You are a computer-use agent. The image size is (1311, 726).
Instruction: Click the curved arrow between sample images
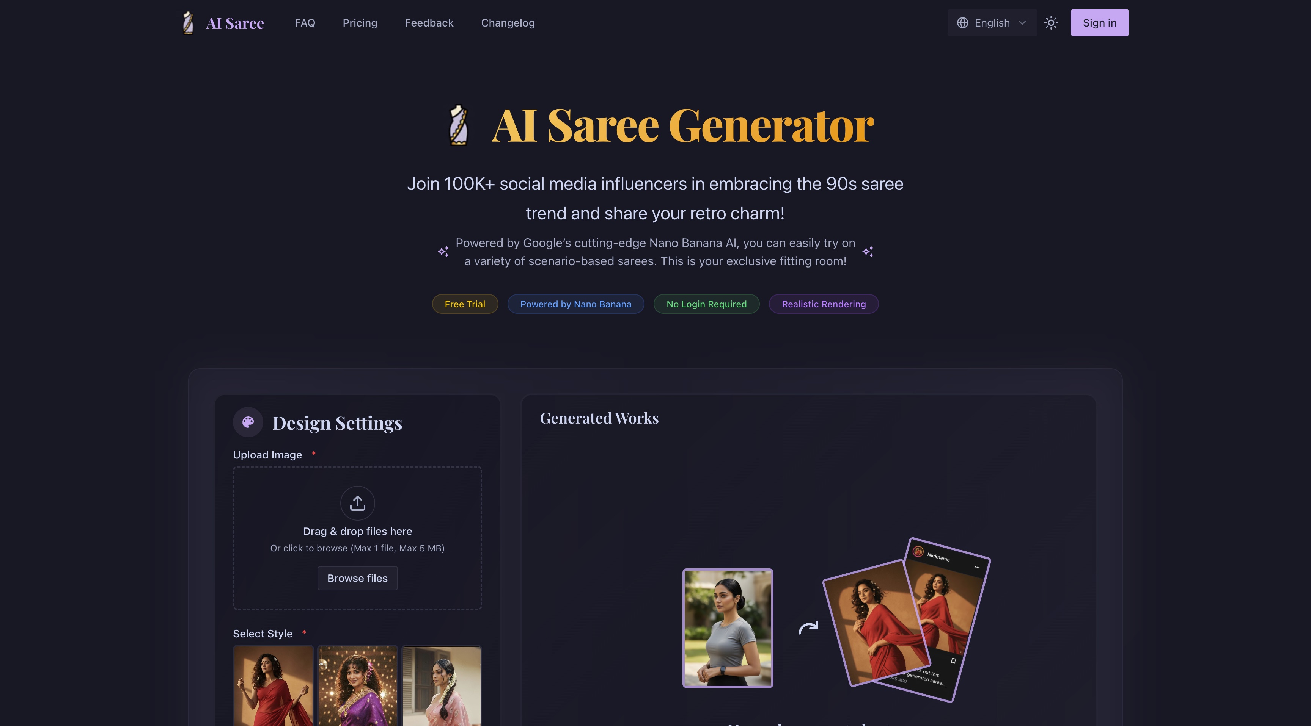tap(808, 628)
